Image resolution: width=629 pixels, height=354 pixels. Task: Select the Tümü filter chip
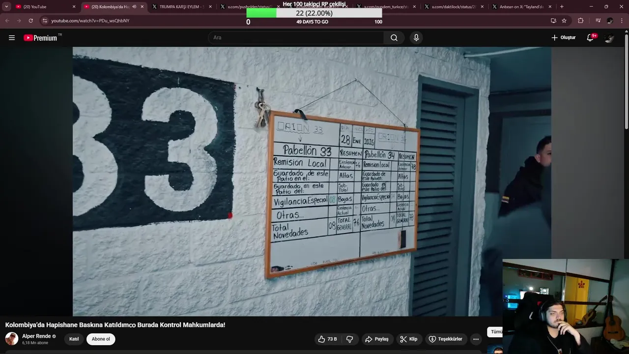pyautogui.click(x=495, y=332)
